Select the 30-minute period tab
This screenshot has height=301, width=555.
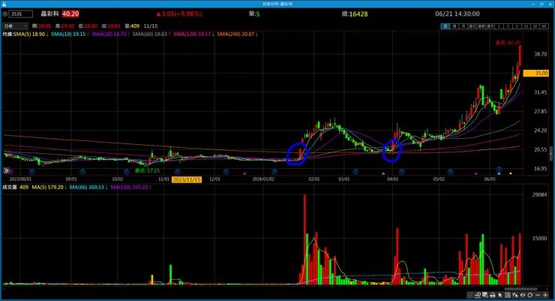(x=535, y=26)
